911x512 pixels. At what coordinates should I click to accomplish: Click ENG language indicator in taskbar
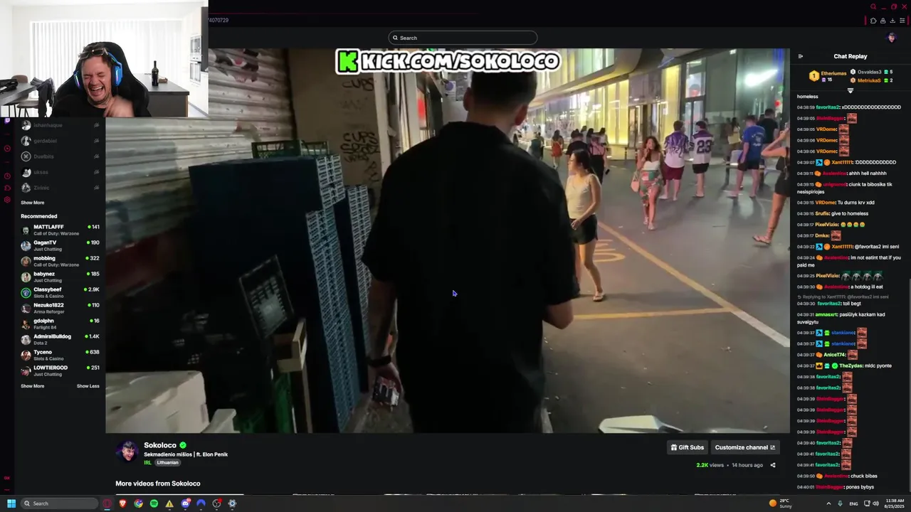[x=853, y=503]
